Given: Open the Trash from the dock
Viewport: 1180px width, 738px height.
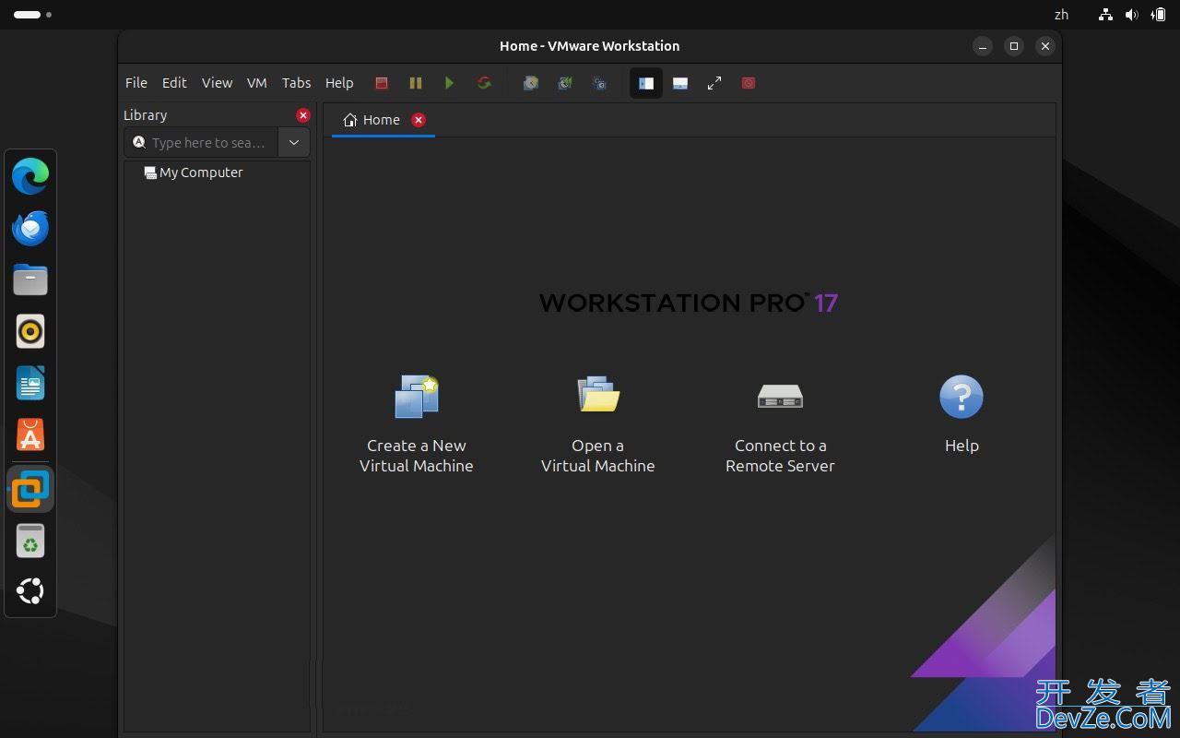Looking at the screenshot, I should click(30, 542).
